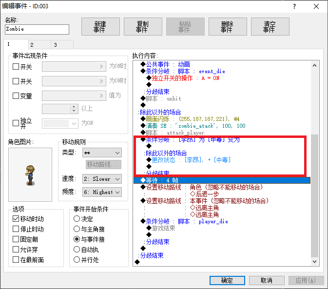Select the 决定 trigger radio button
Screen dimensions: 328x289
pyautogui.click(x=77, y=219)
